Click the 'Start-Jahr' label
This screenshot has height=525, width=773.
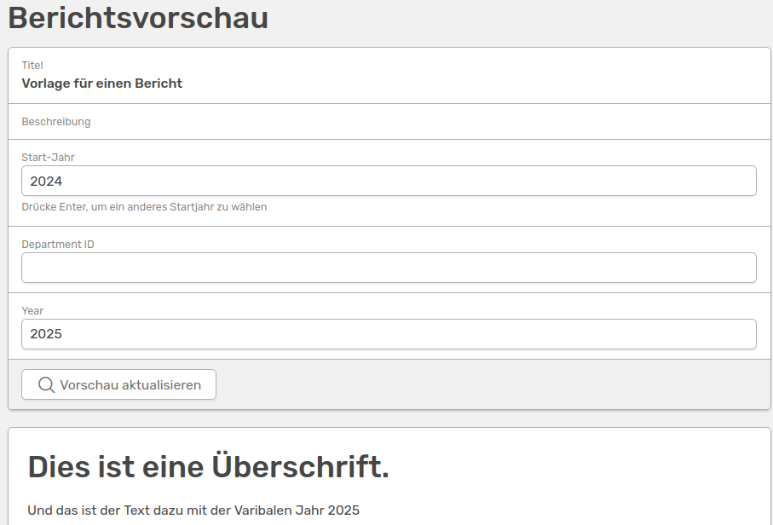tap(49, 158)
